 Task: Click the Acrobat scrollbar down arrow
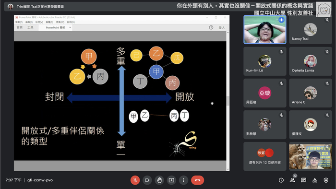[228, 169]
